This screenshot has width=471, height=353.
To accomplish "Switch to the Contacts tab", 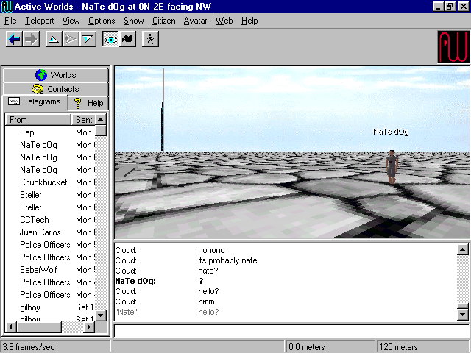I will tap(56, 89).
